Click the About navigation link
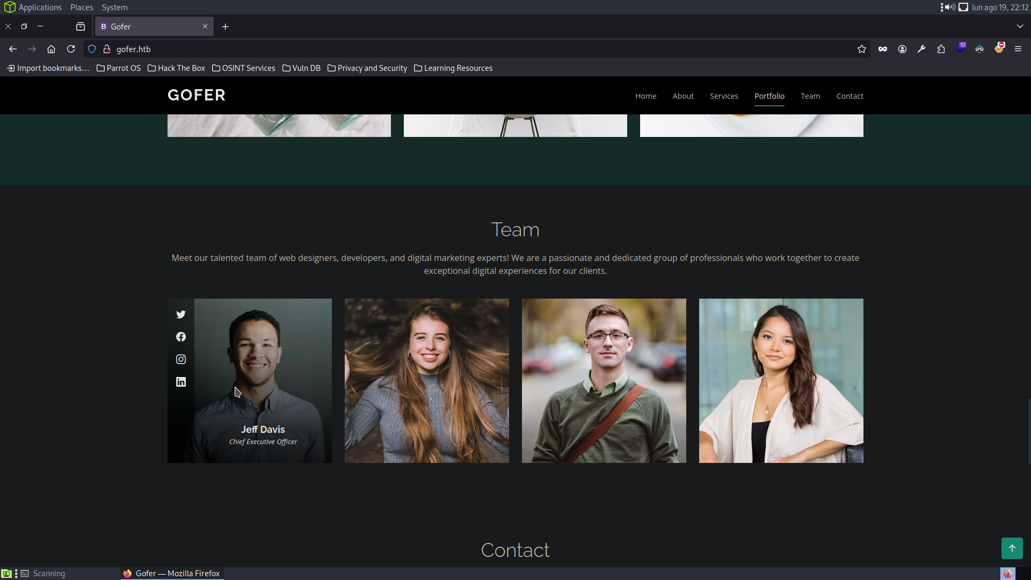1031x580 pixels. [684, 96]
